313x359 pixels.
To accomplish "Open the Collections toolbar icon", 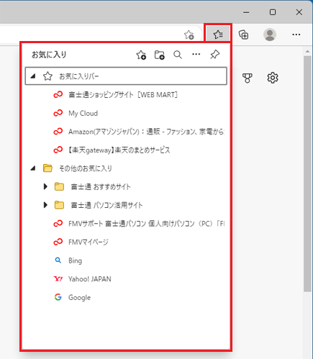I will (x=244, y=35).
